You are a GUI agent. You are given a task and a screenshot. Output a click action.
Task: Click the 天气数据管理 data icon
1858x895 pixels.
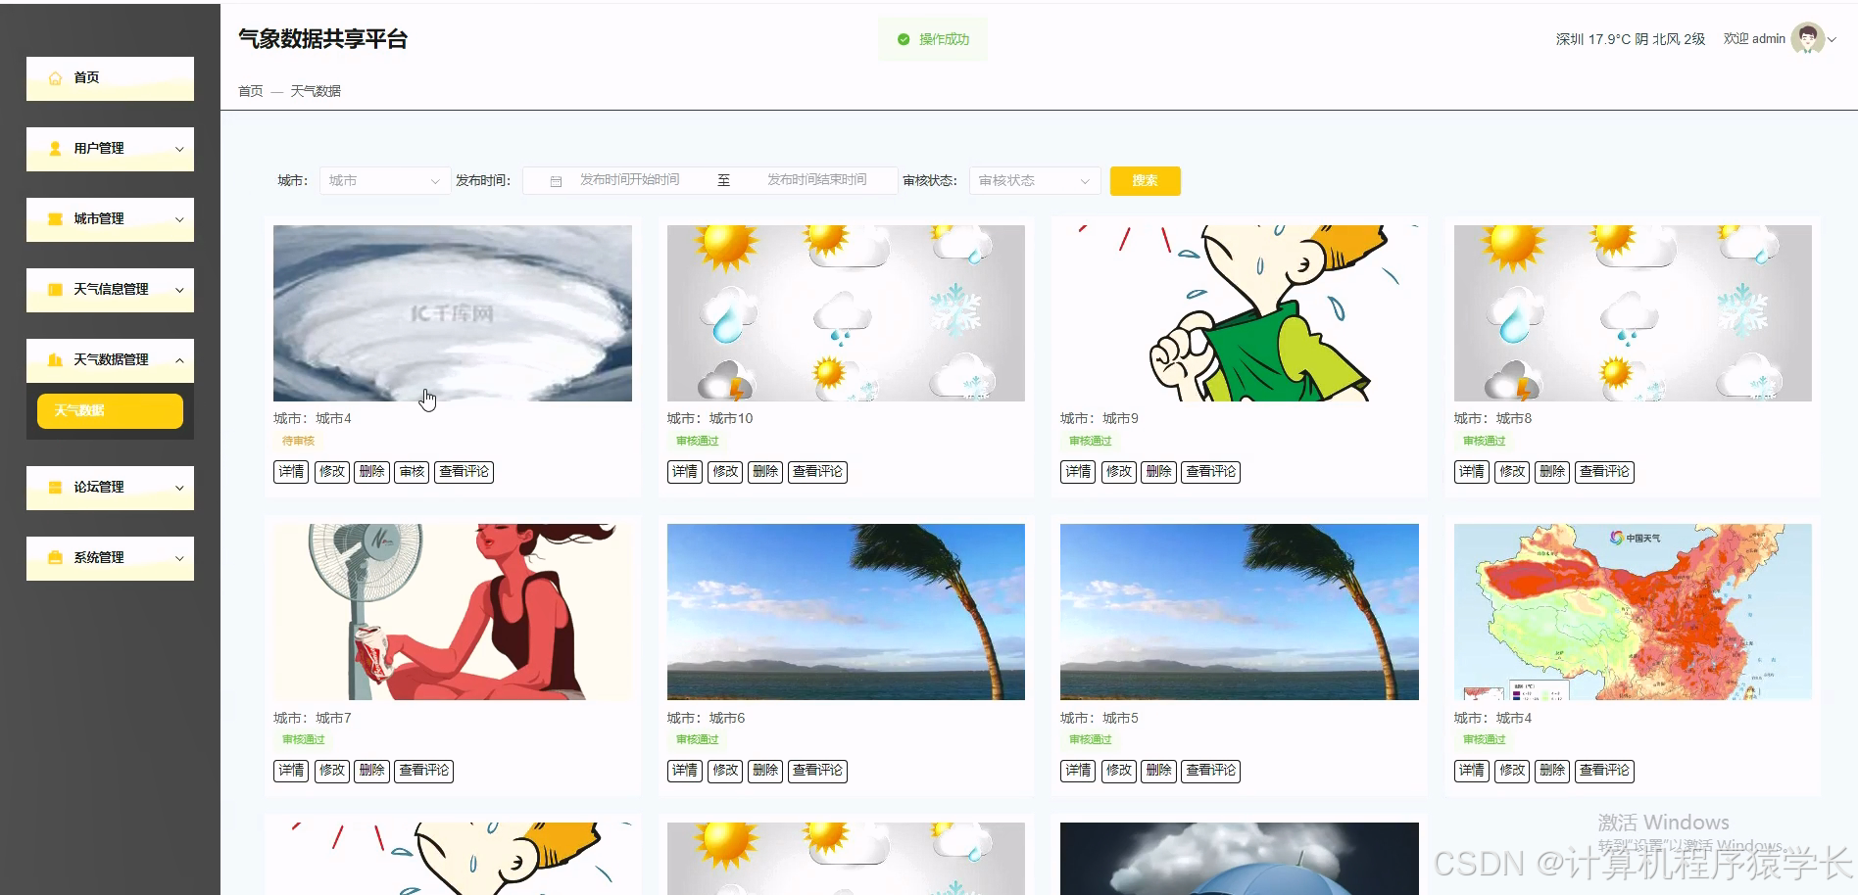[55, 360]
